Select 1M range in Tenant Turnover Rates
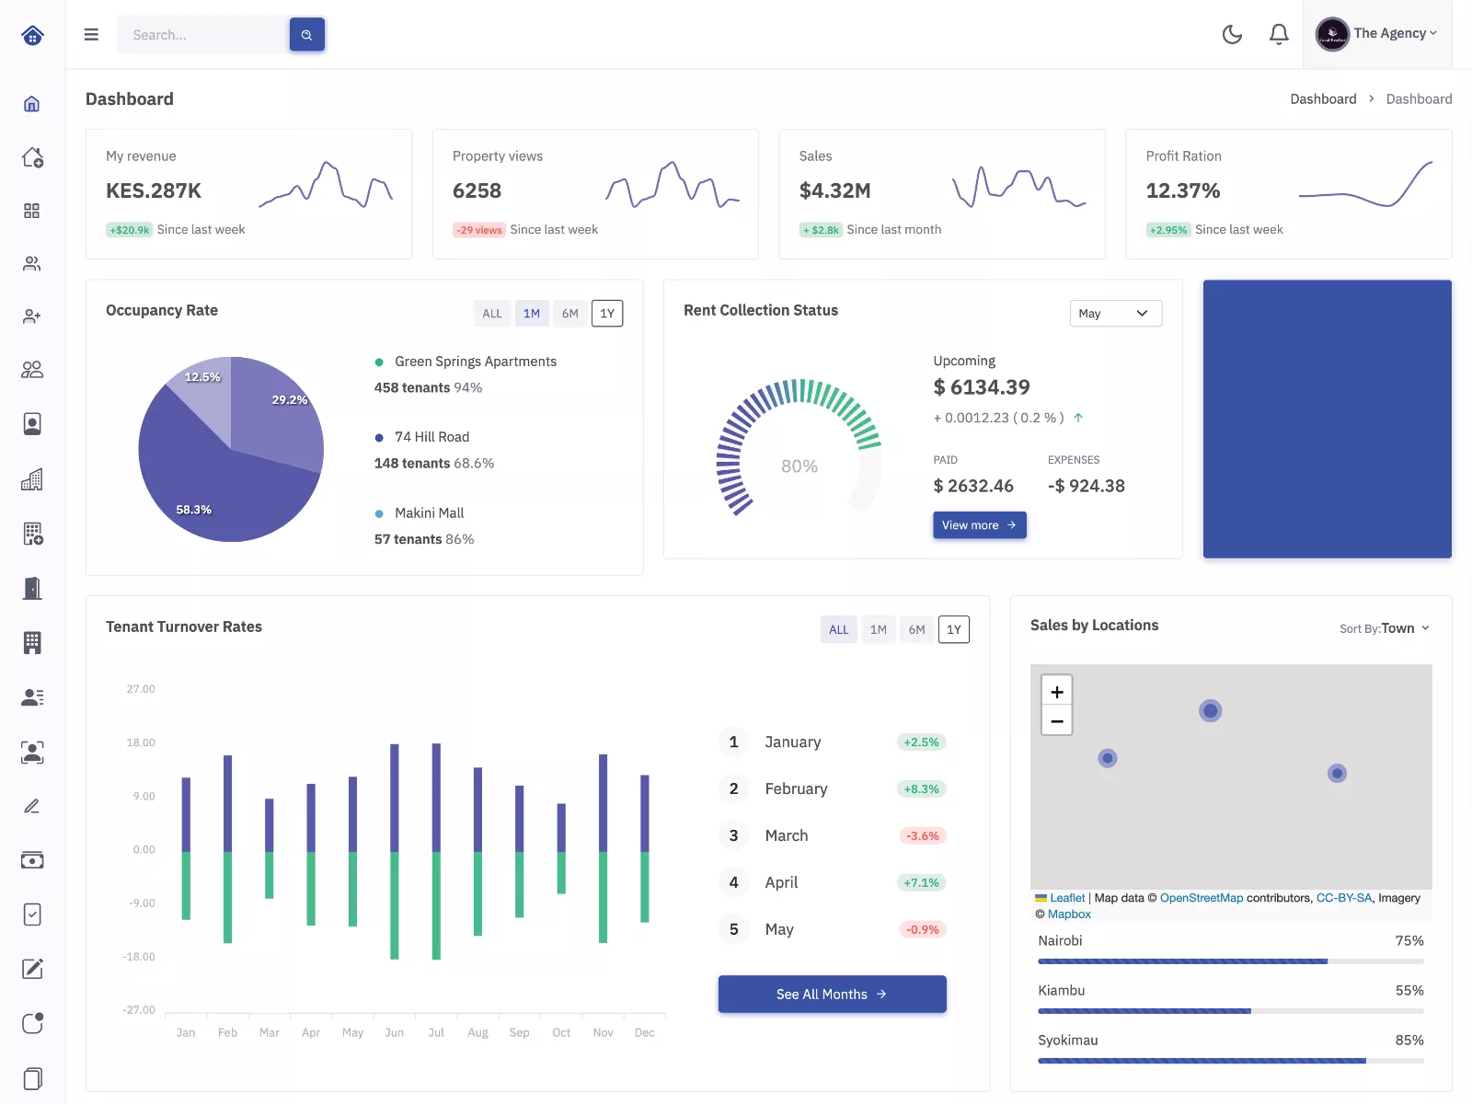 tap(879, 630)
